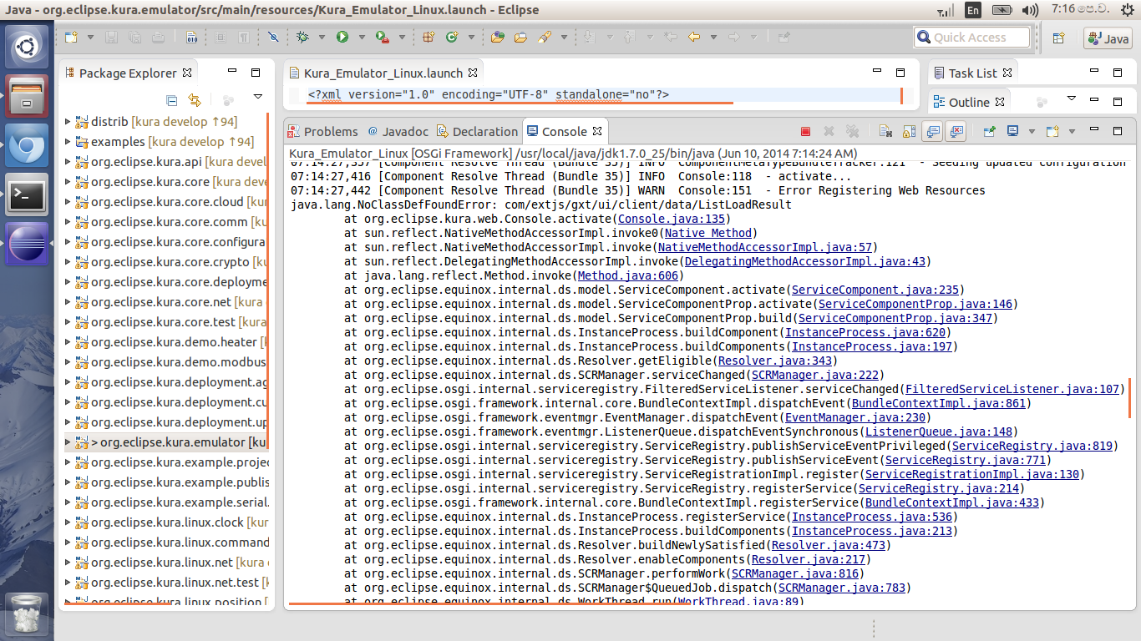Screen dimensions: 1141x641
Task: Click the Quick Access search field
Action: [971, 38]
